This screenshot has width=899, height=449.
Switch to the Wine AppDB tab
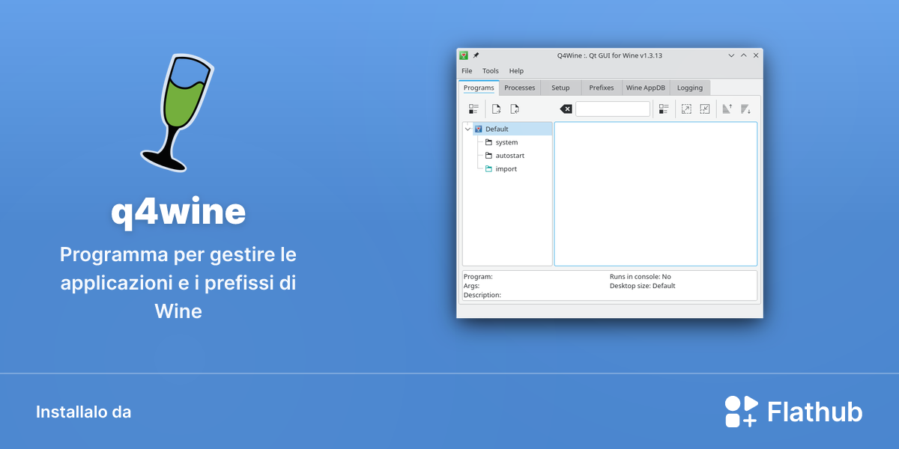[x=646, y=88]
